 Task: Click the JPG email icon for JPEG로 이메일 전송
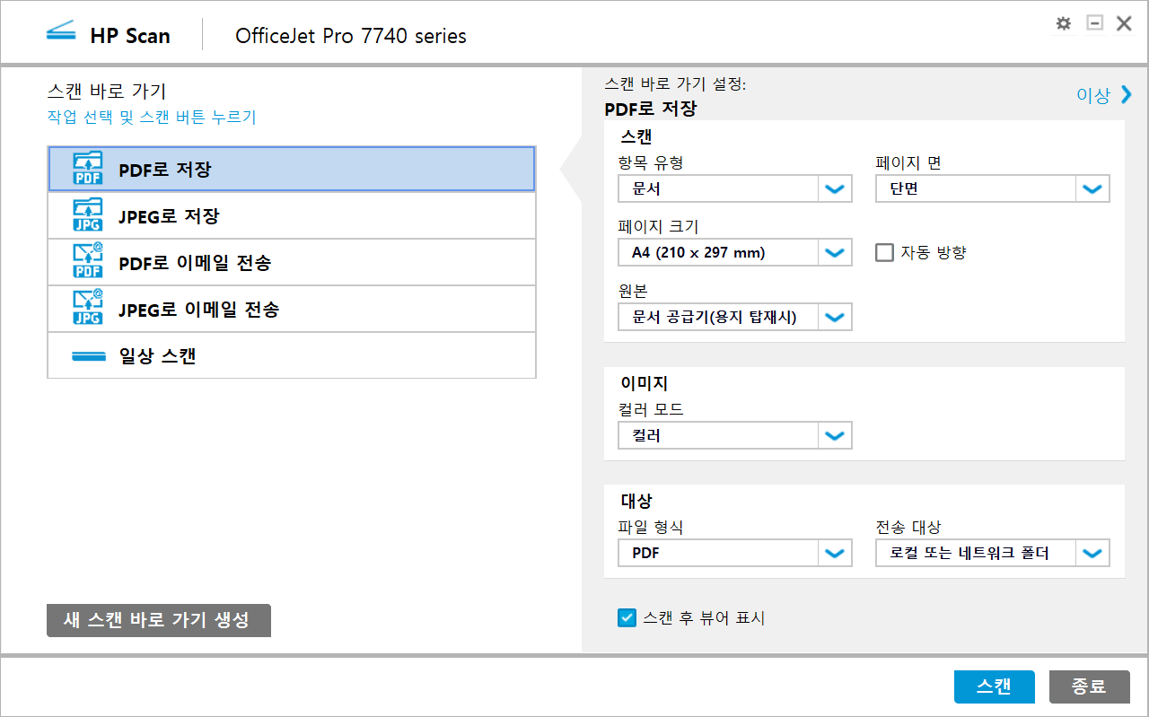(x=87, y=309)
